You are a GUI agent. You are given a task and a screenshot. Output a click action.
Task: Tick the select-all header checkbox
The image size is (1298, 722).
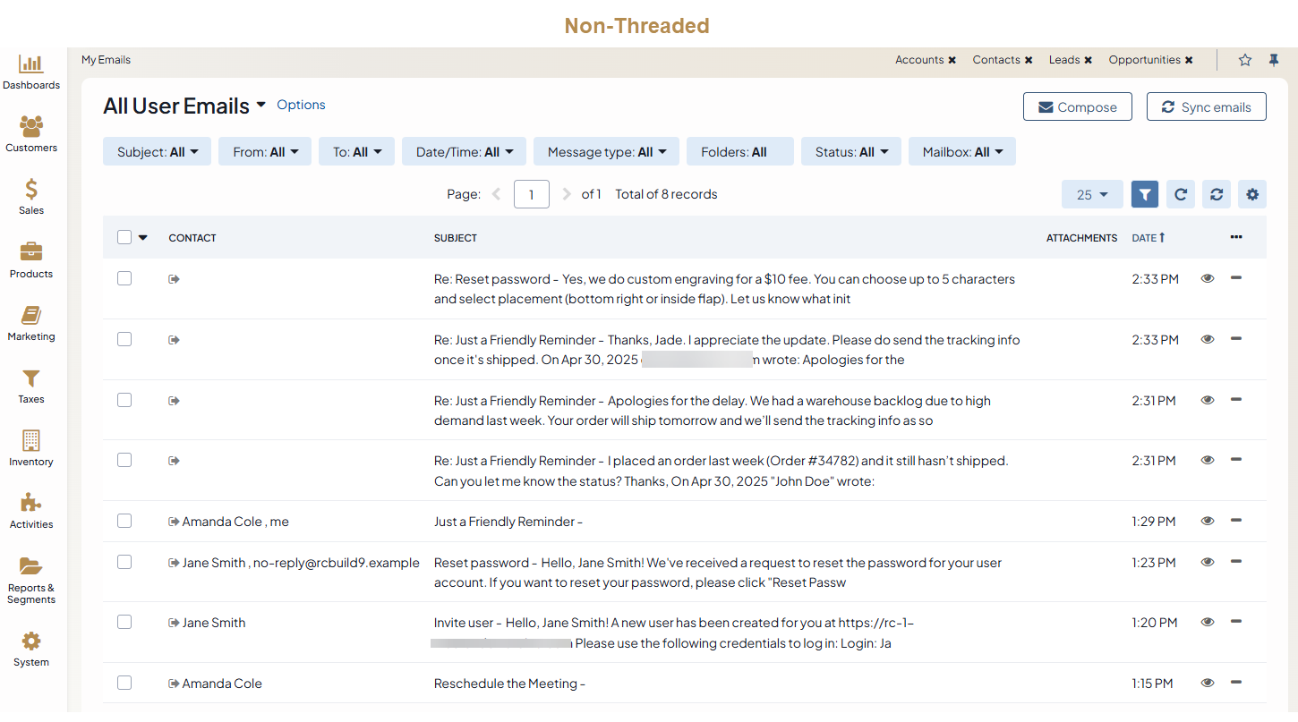tap(124, 237)
